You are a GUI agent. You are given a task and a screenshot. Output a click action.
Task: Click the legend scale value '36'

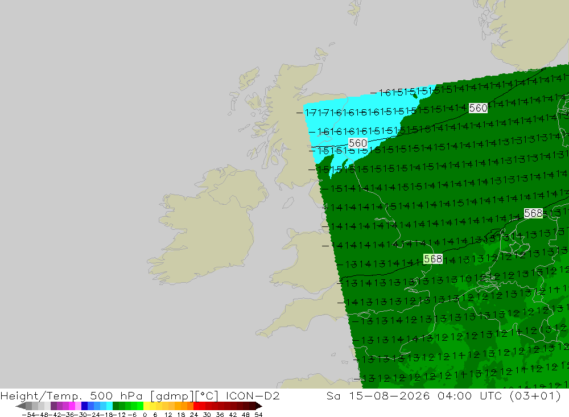(220, 415)
